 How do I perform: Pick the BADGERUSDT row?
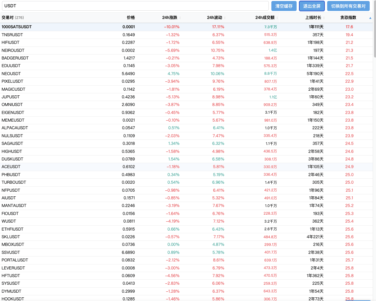[x=186, y=58]
